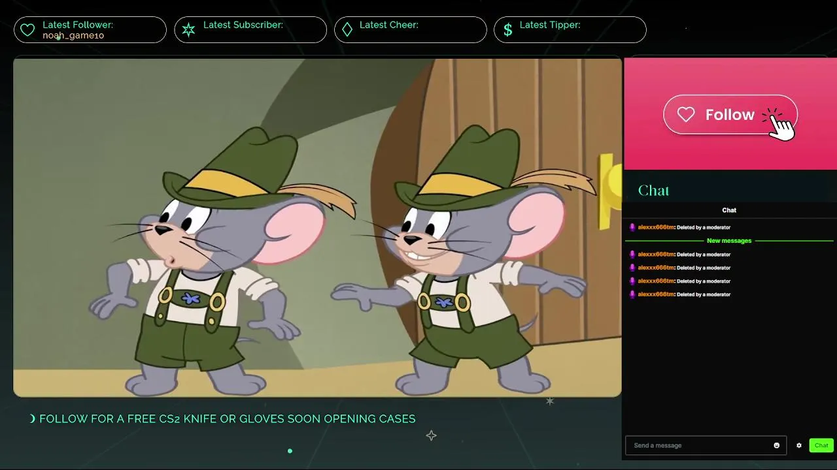Open the emoji picker in the message box

pos(777,445)
